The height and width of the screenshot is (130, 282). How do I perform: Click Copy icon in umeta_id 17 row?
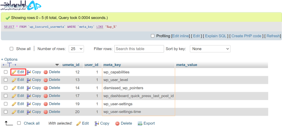29,96
